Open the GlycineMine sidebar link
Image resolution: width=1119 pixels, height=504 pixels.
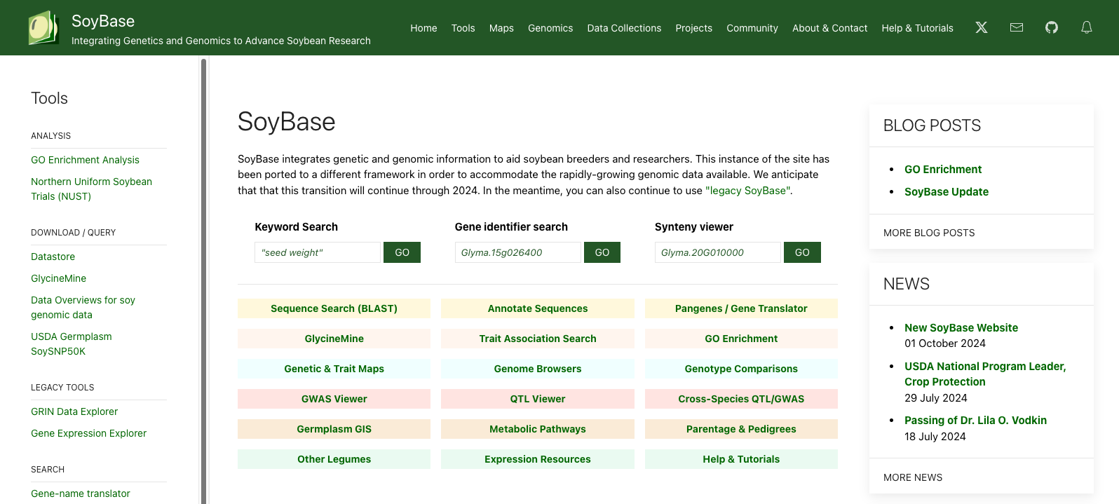click(x=58, y=278)
